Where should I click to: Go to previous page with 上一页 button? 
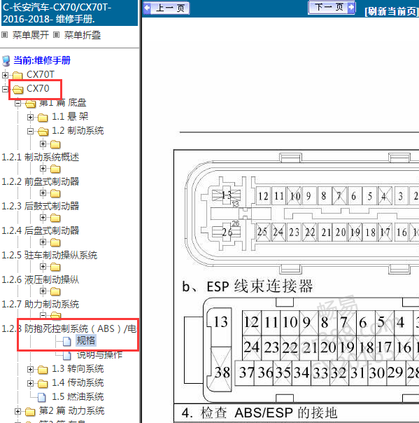(166, 8)
